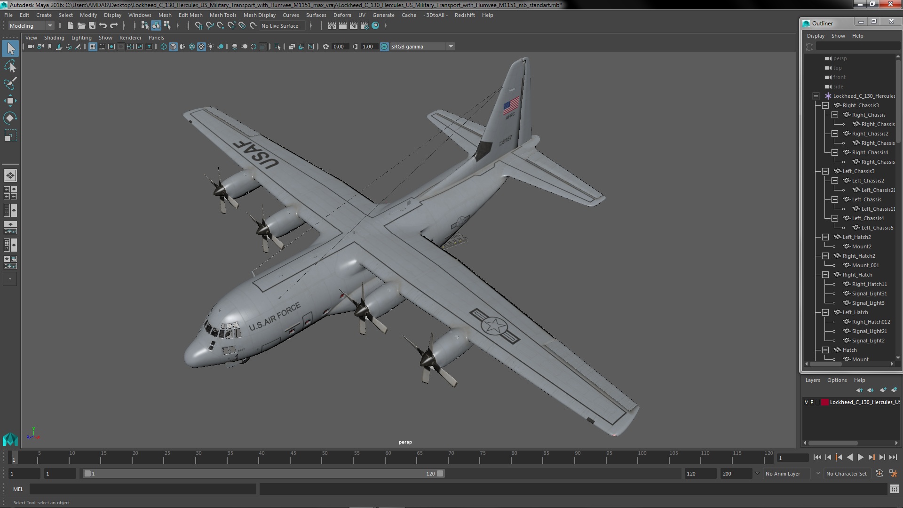Viewport: 903px width, 508px height.
Task: Open the Hypershade circular icon
Action: 375,26
